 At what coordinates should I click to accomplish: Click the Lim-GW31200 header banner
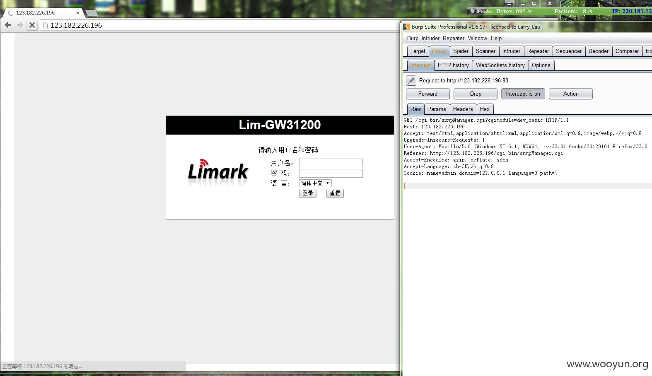click(280, 125)
